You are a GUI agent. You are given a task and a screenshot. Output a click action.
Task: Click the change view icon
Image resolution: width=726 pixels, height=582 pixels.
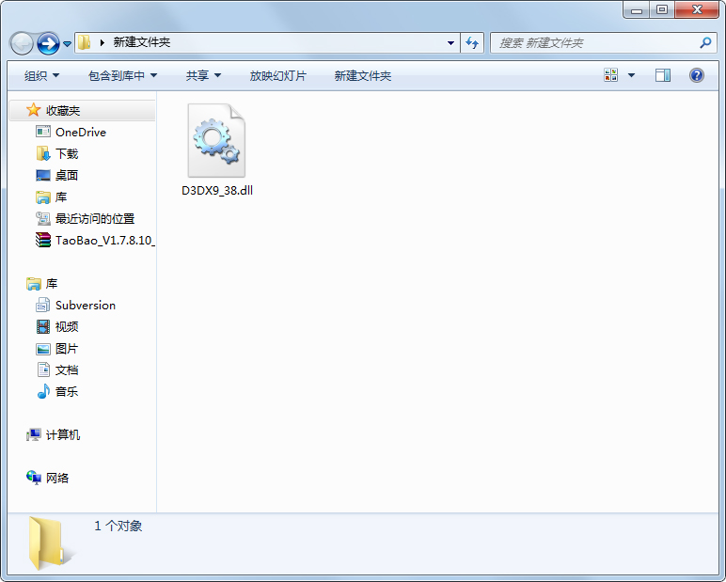click(611, 75)
